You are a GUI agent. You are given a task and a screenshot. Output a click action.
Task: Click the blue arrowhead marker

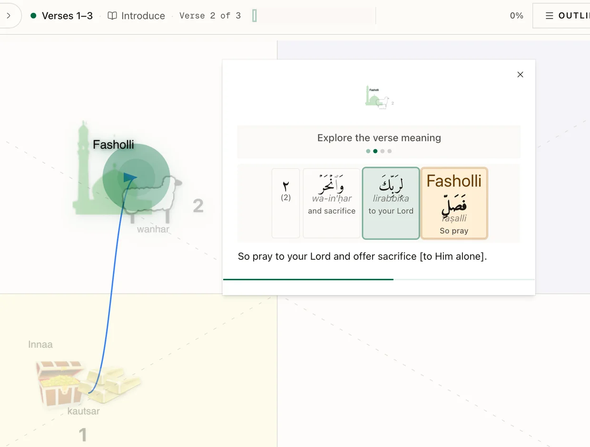click(x=130, y=178)
